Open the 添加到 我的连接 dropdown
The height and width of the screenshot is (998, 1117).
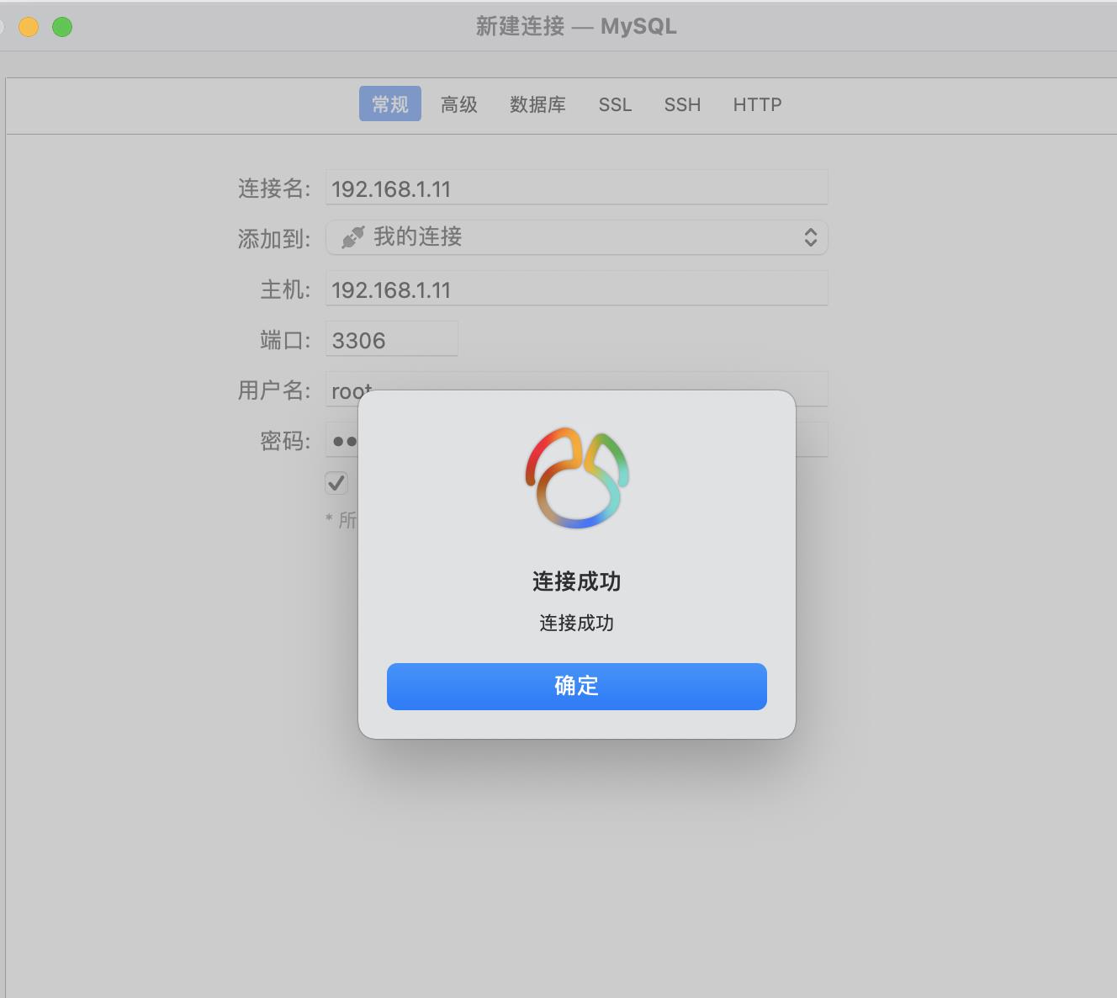point(577,237)
